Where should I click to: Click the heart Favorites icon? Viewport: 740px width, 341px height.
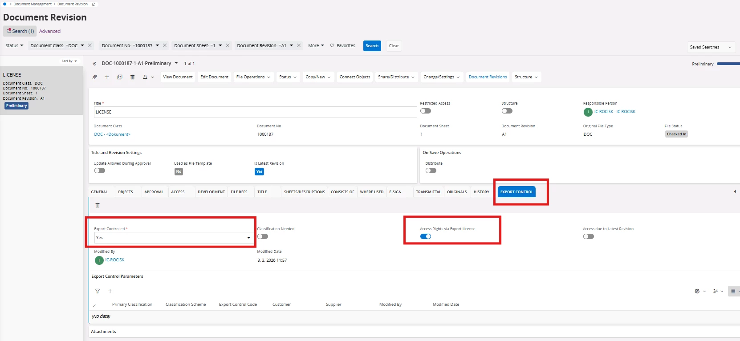[332, 45]
